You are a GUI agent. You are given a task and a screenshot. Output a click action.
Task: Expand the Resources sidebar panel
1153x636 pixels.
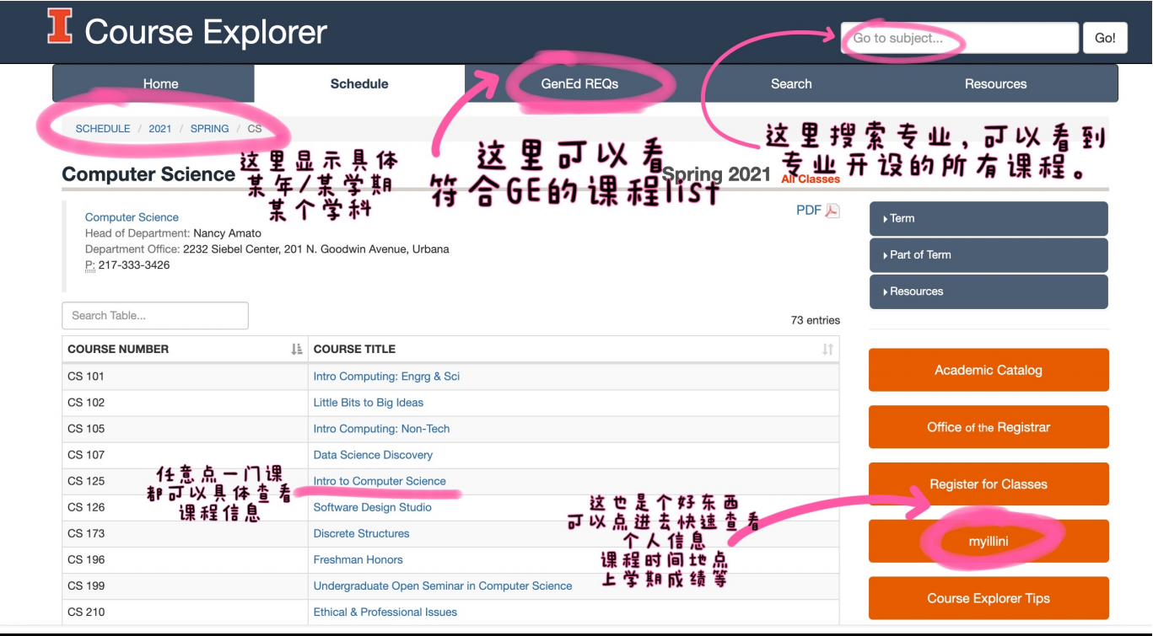(x=987, y=291)
